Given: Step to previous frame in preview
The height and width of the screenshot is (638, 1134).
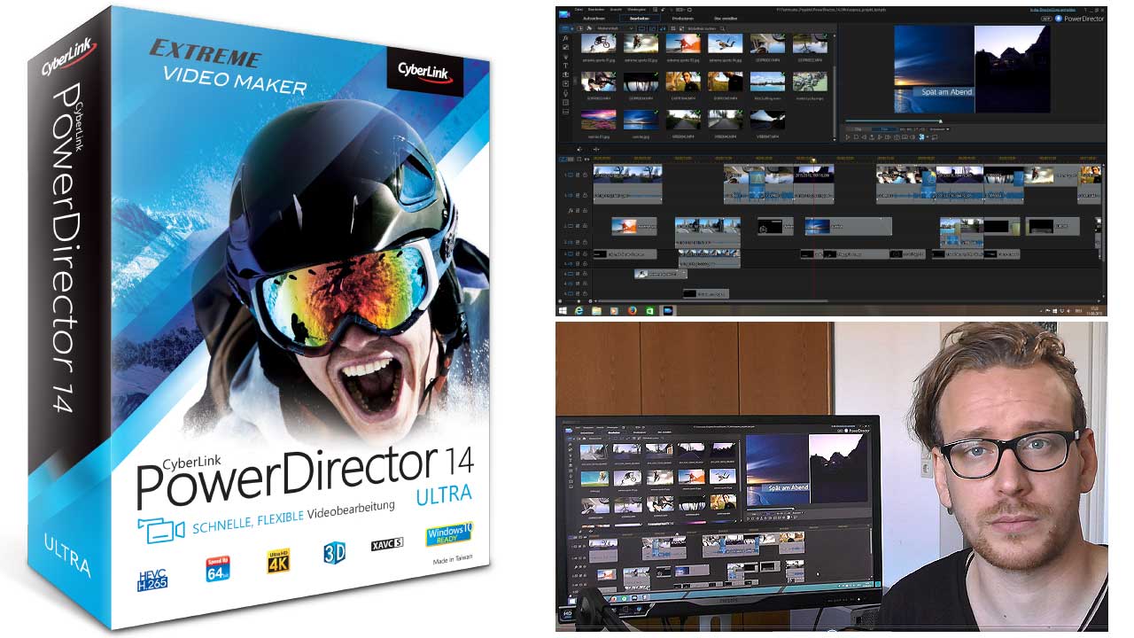Looking at the screenshot, I should tap(864, 137).
